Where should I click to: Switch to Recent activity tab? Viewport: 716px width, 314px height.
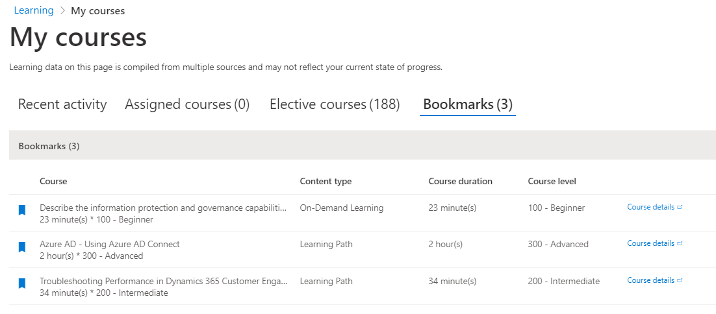coord(62,104)
